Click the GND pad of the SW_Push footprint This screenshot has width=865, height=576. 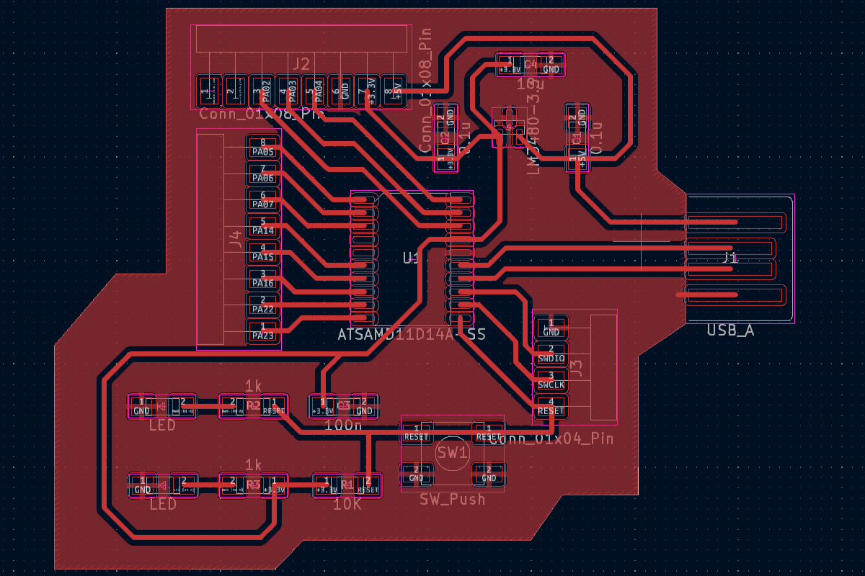pos(417,475)
